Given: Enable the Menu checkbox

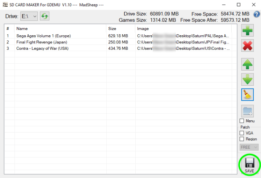Looking at the screenshot, I should (242, 121).
